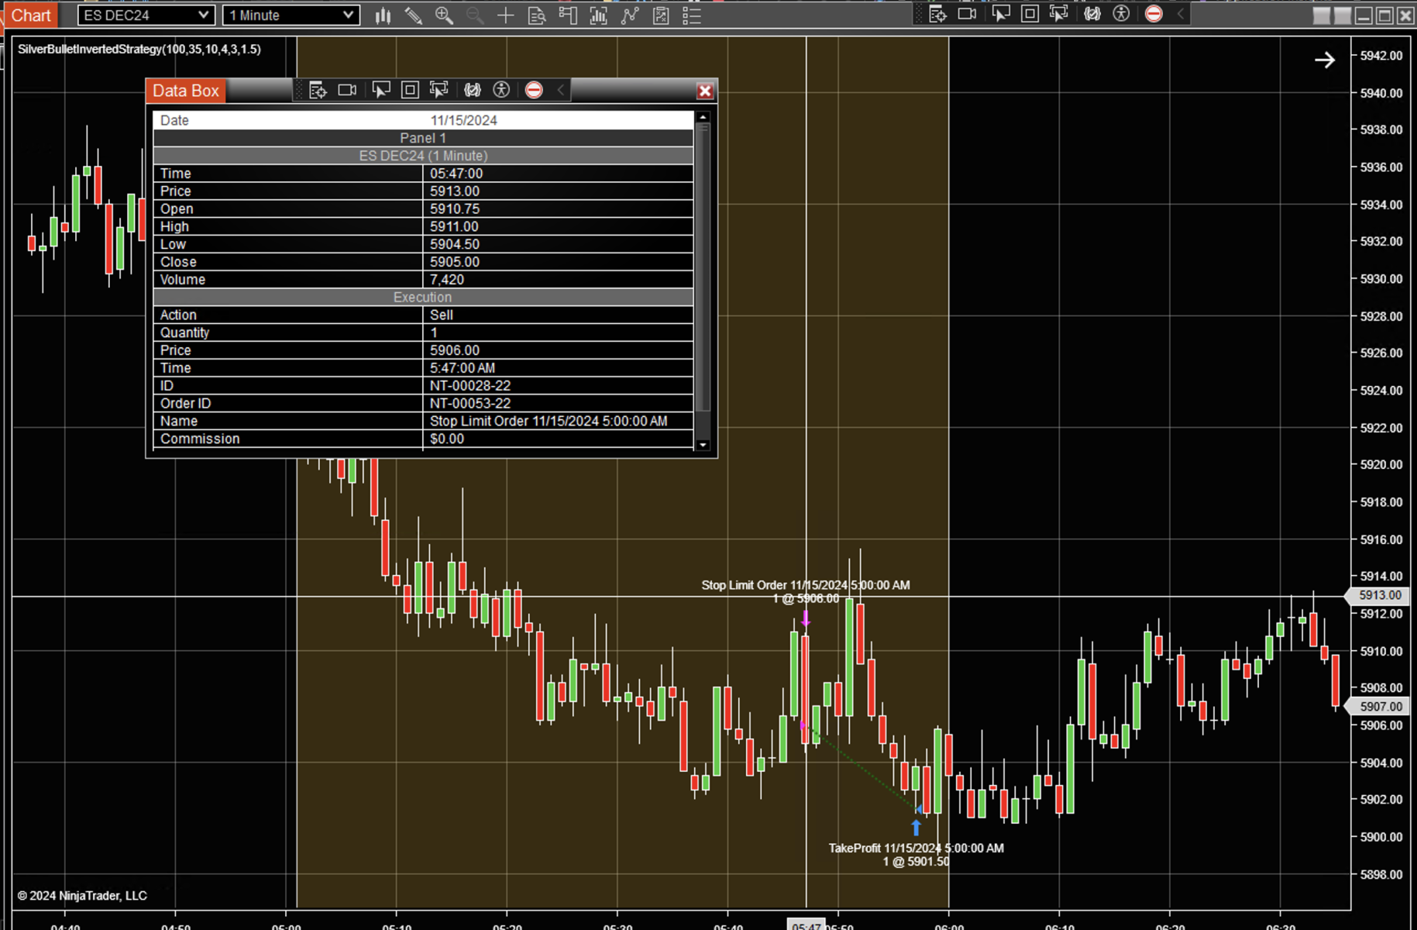Open the 1 Minute interval dropdown
This screenshot has width=1417, height=930.
(291, 15)
